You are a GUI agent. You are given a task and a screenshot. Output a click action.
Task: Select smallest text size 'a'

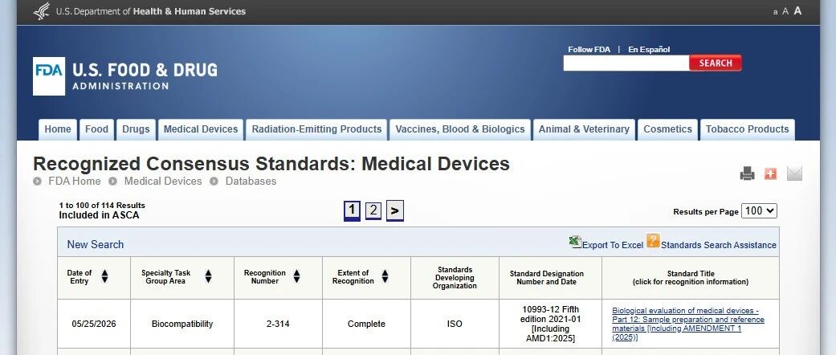pyautogui.click(x=775, y=12)
